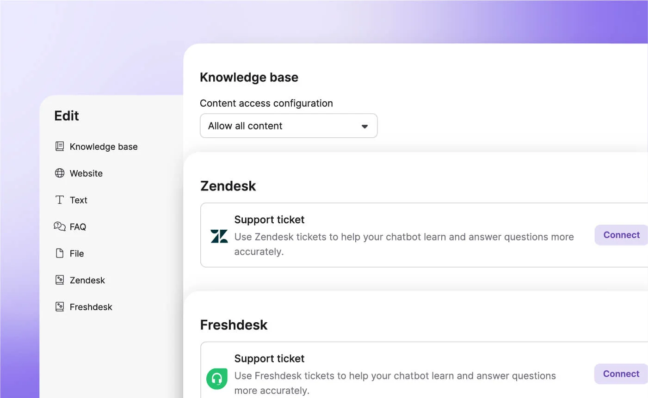Screen dimensions: 648x398
Task: Choose Allow all content from the configuration selector
Action: [289, 126]
